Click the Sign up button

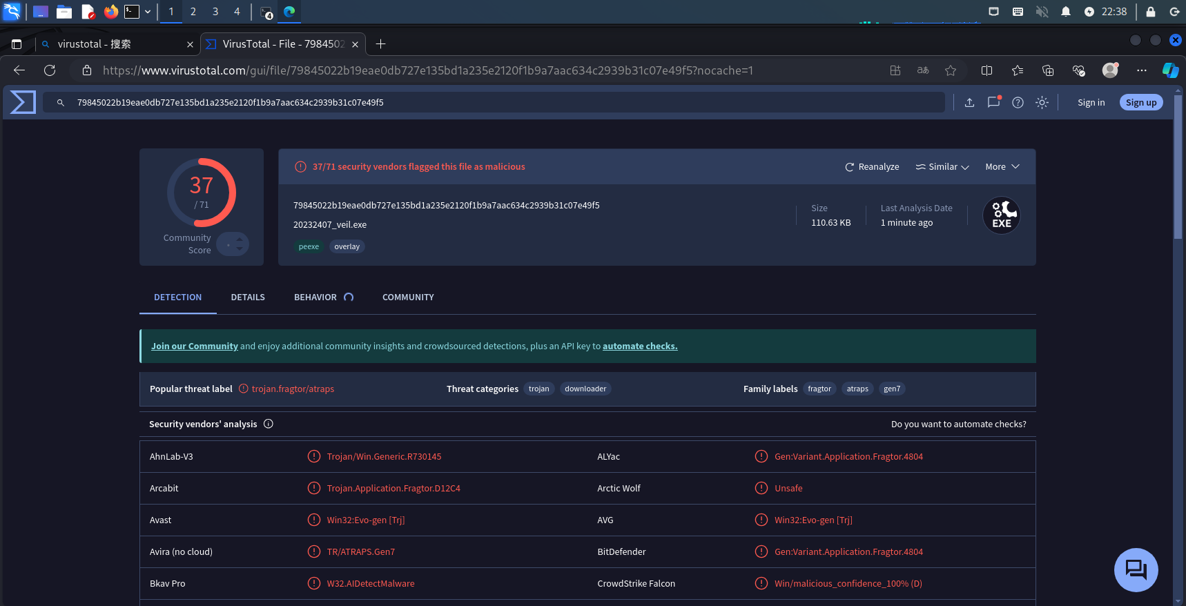(x=1141, y=102)
